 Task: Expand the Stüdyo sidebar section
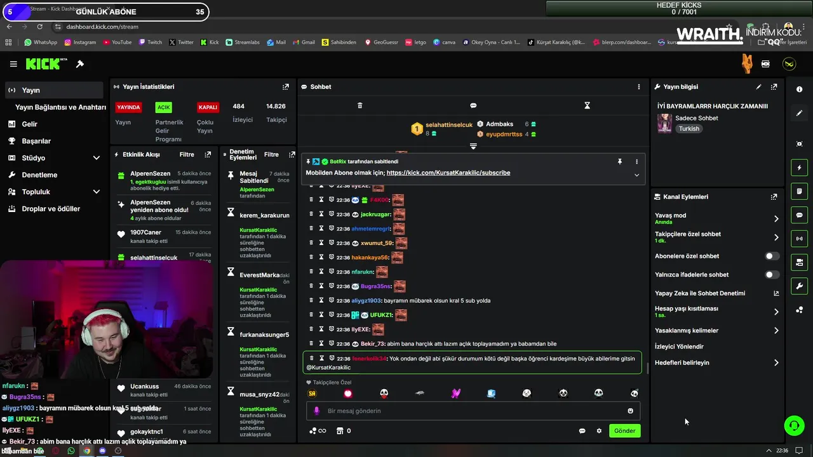(x=97, y=158)
